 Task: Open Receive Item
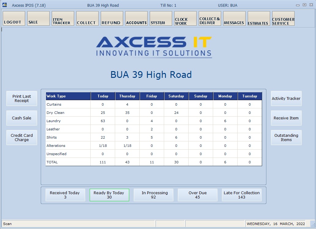click(286, 118)
